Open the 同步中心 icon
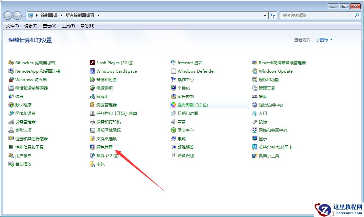The image size is (364, 217). pos(174,130)
